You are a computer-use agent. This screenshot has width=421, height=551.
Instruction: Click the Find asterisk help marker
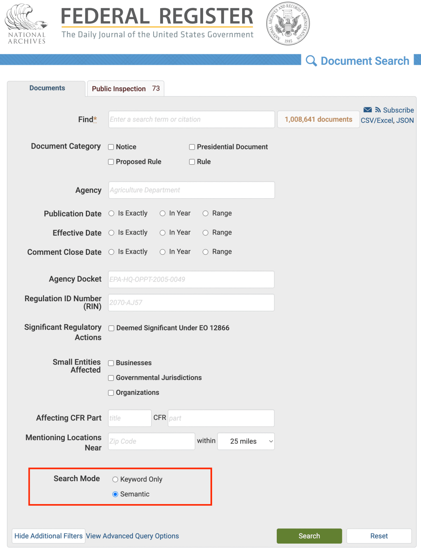(x=95, y=119)
